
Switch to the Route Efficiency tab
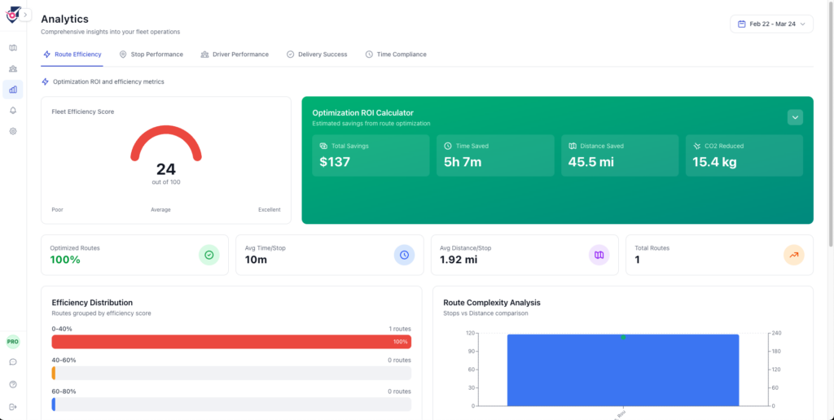pyautogui.click(x=72, y=55)
